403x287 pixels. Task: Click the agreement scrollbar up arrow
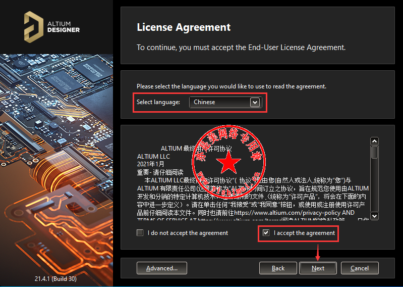374,141
